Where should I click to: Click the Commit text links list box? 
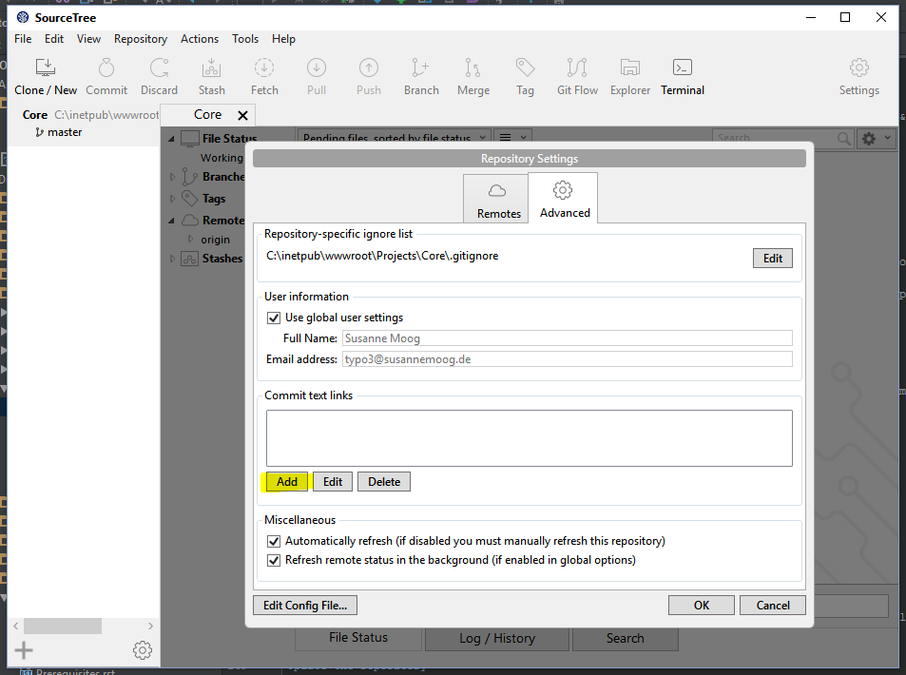[530, 438]
